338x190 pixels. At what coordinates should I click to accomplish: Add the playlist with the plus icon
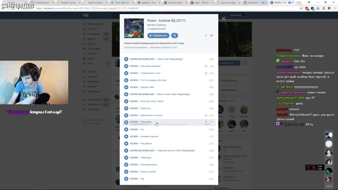click(x=206, y=36)
